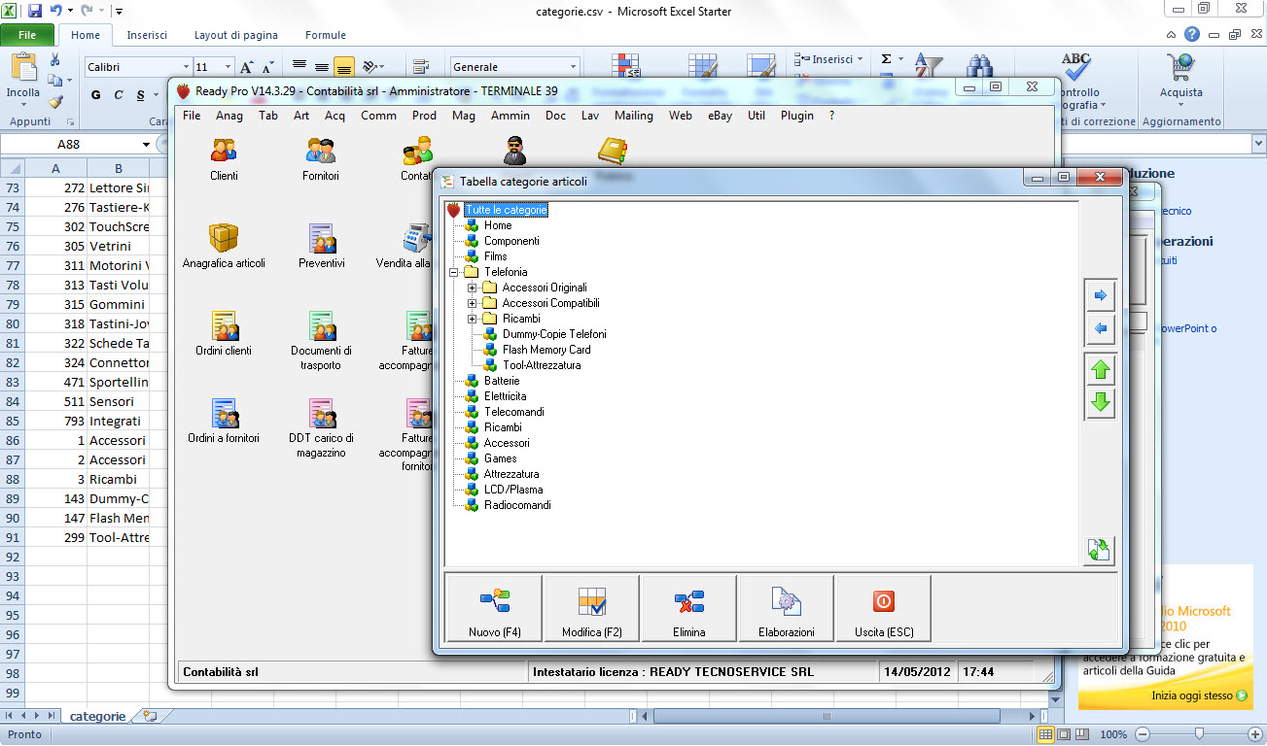Switch to Excel Formule tab
Image resolution: width=1267 pixels, height=746 pixels.
click(326, 35)
